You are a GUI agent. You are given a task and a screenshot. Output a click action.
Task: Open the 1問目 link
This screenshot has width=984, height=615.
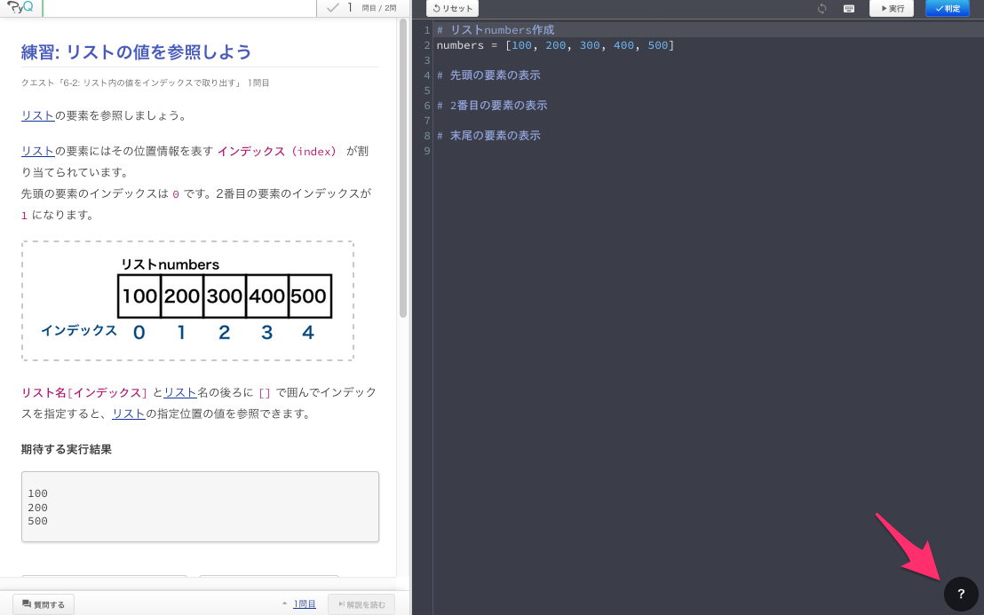pos(304,603)
